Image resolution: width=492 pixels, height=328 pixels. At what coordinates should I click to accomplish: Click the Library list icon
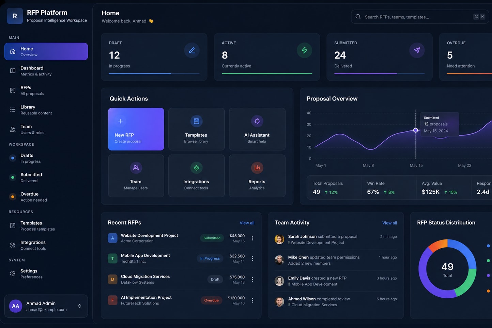click(13, 110)
